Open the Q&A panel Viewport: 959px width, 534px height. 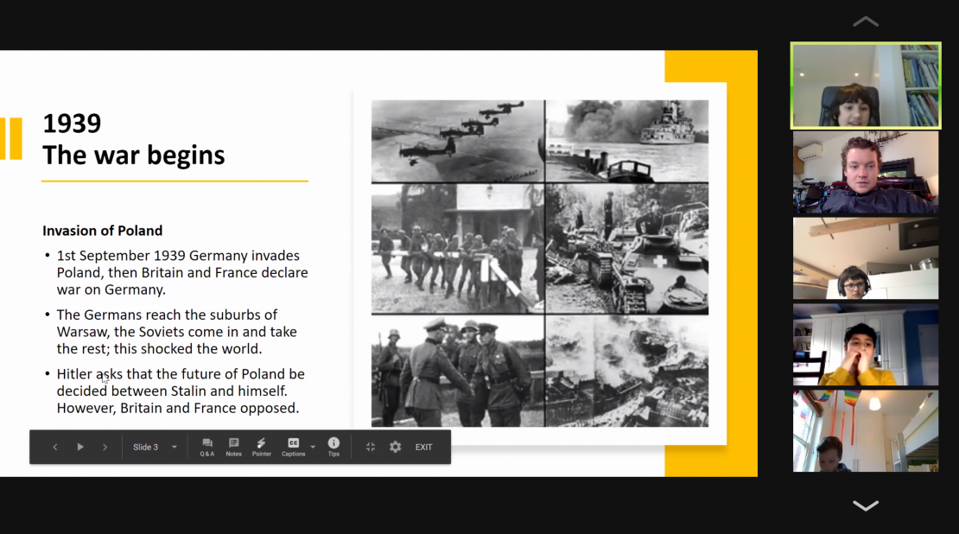click(207, 447)
